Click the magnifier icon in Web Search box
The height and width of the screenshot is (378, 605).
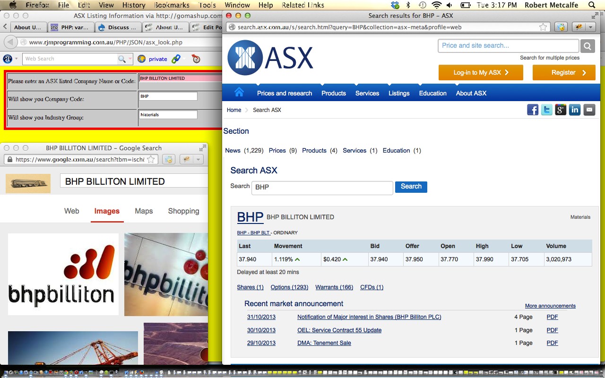click(x=122, y=59)
